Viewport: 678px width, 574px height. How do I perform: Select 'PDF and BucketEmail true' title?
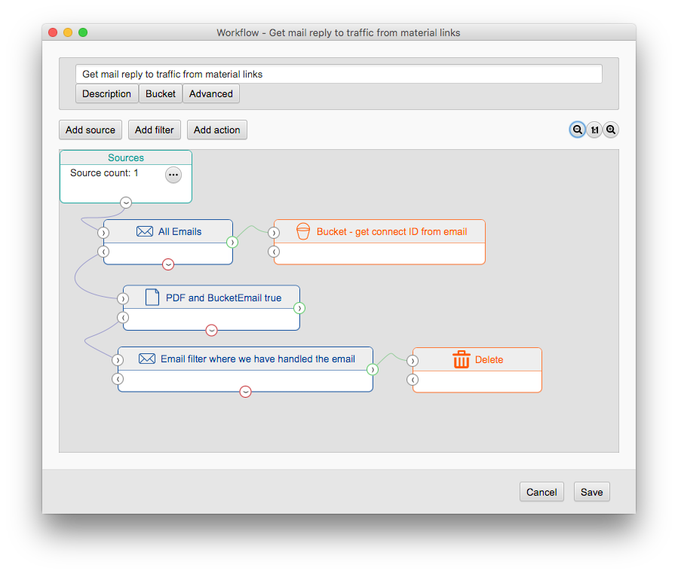click(x=223, y=298)
